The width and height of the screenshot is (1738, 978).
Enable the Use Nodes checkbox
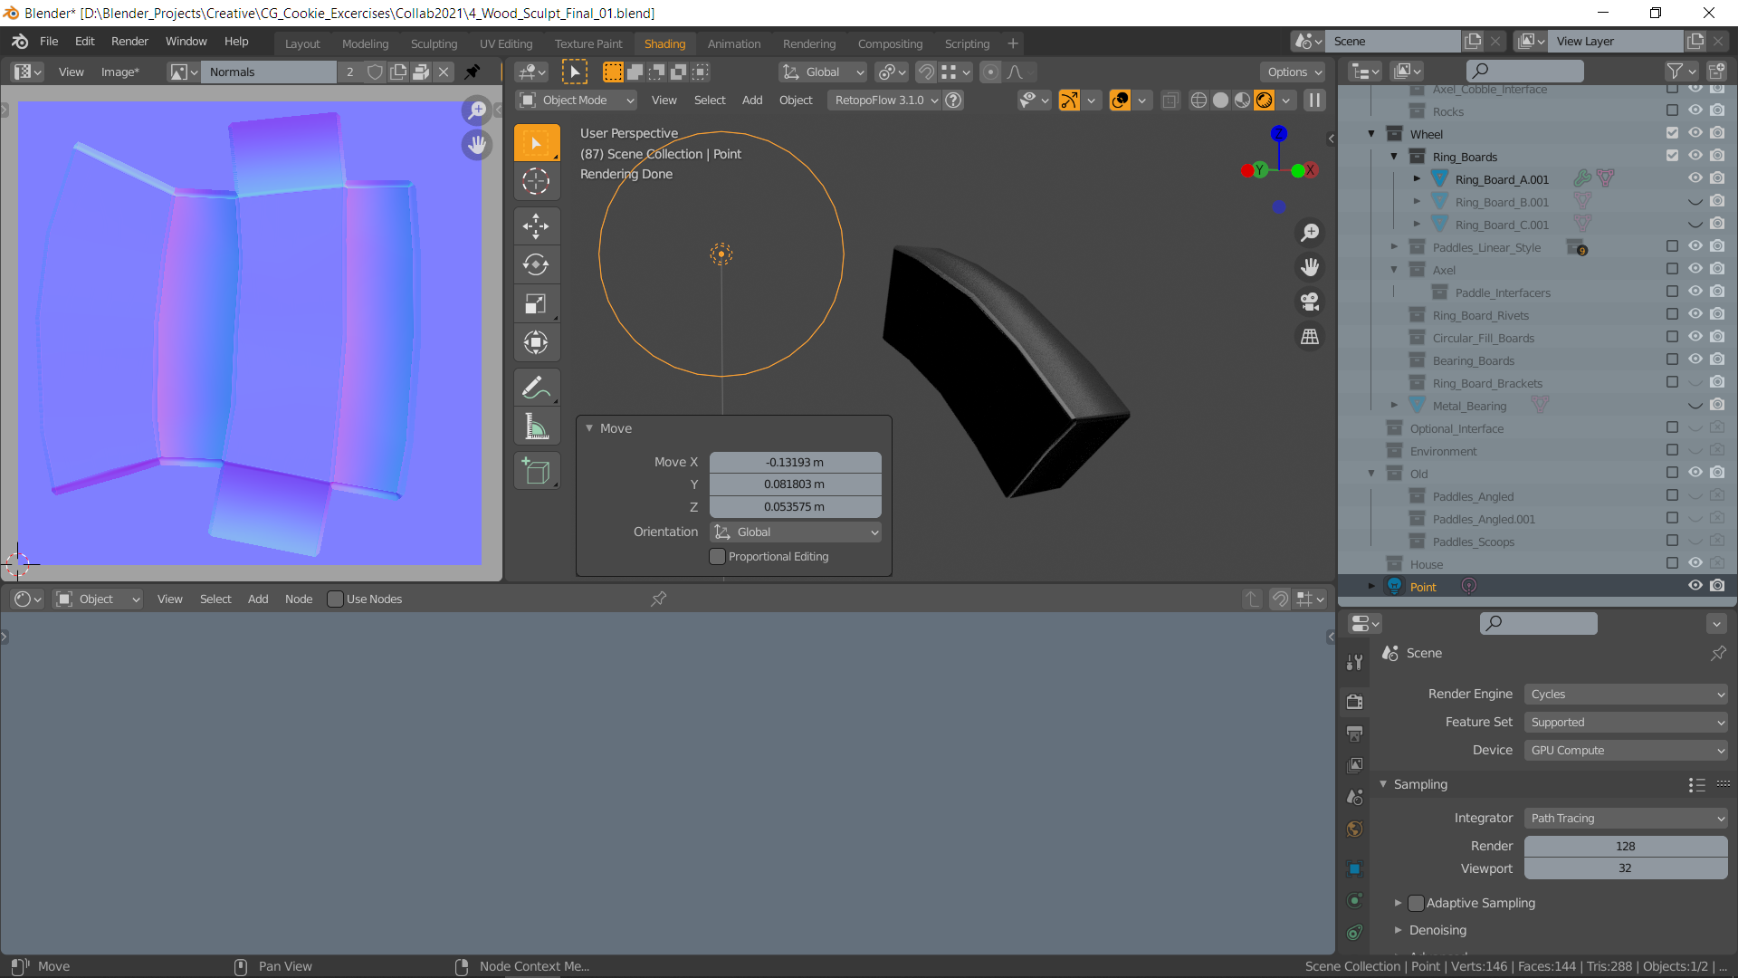[336, 599]
